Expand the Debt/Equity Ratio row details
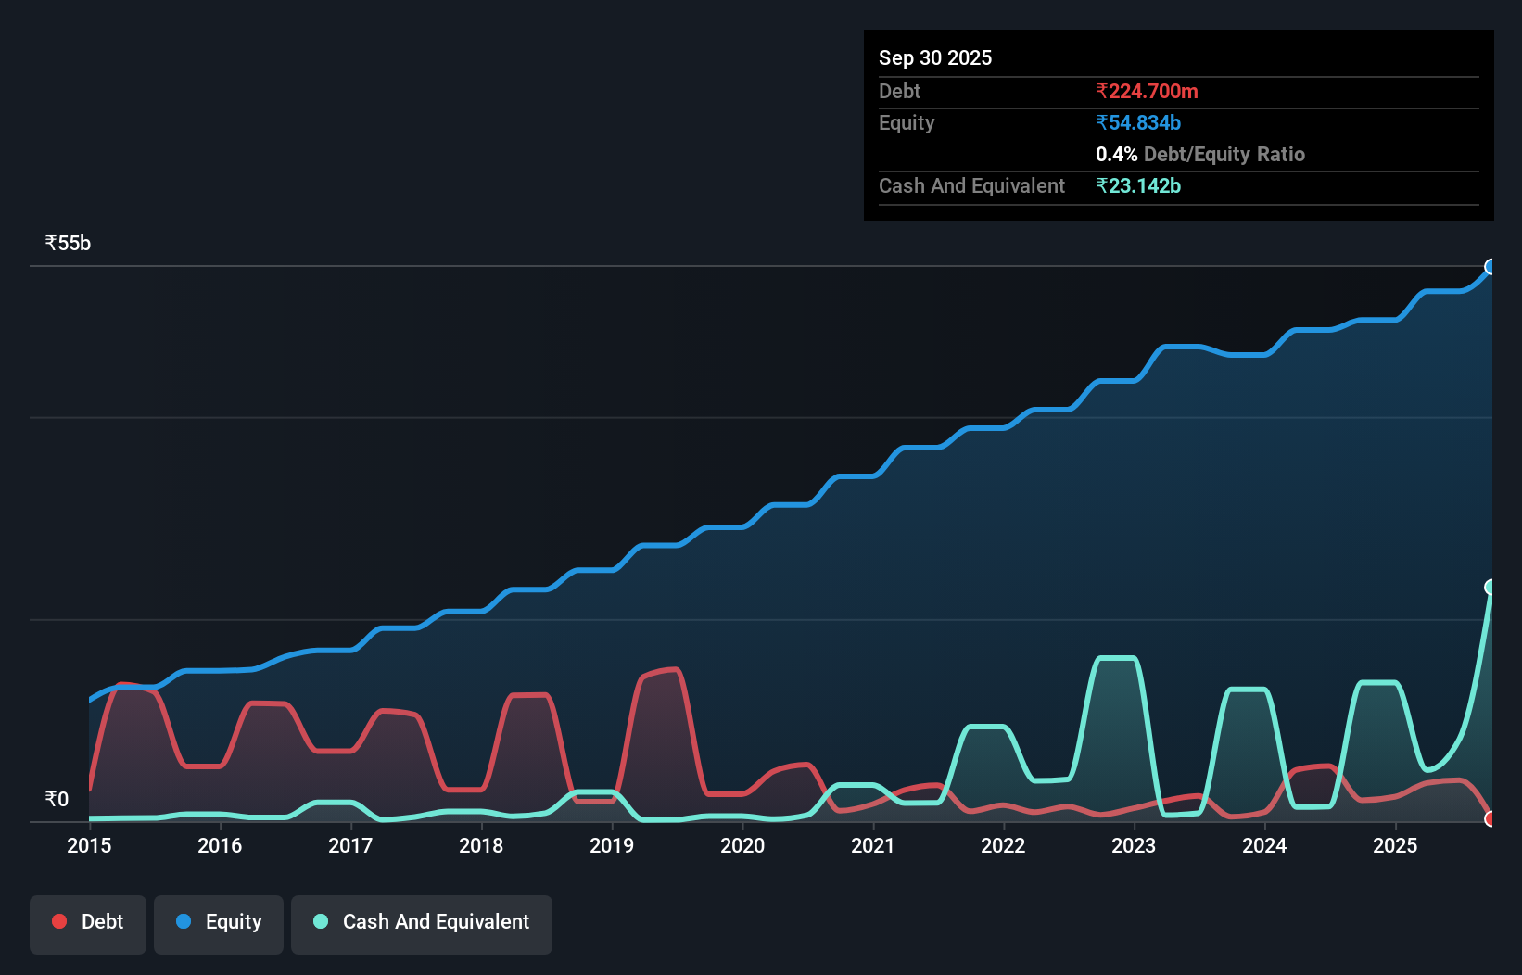The image size is (1522, 975). pyautogui.click(x=1201, y=154)
